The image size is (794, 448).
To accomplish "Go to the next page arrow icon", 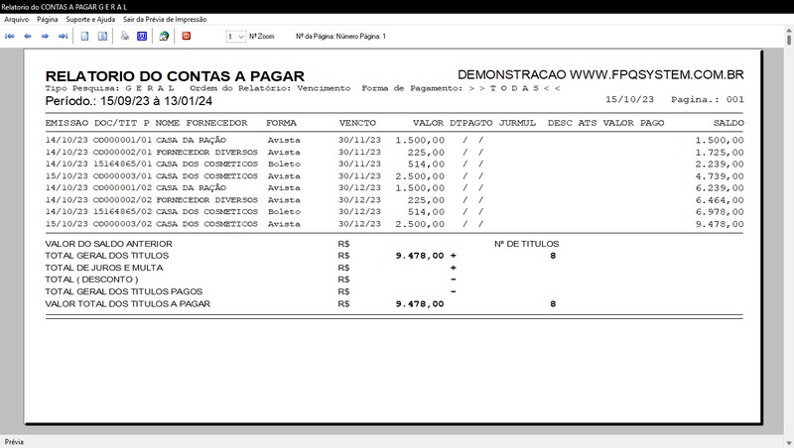I will pos(45,37).
